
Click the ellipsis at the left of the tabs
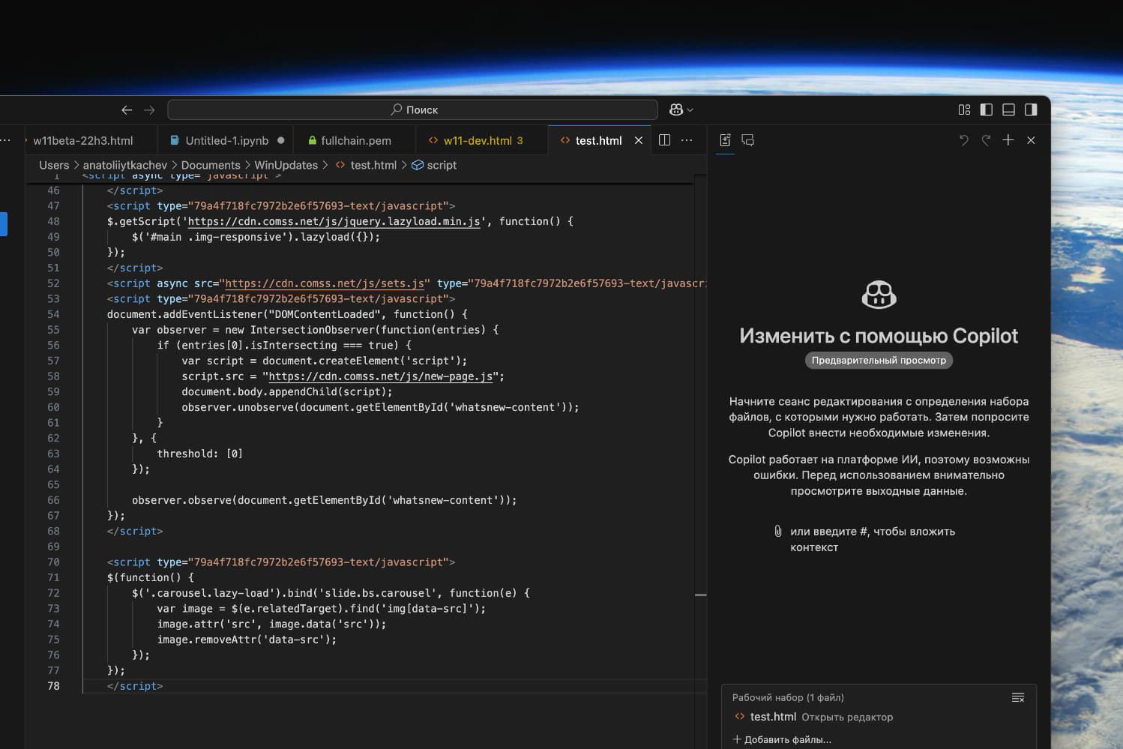6,140
